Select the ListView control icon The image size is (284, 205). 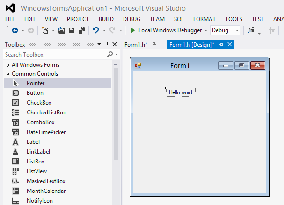[x=15, y=171]
